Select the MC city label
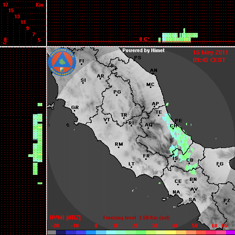Image resolution: width=235 pixels, height=235 pixels. pyautogui.click(x=150, y=85)
